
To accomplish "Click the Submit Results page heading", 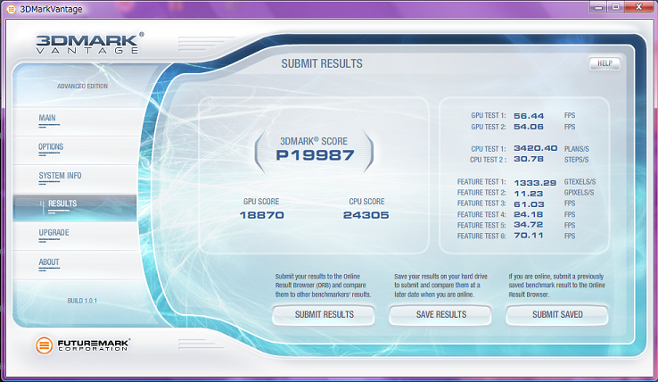I will [x=322, y=64].
